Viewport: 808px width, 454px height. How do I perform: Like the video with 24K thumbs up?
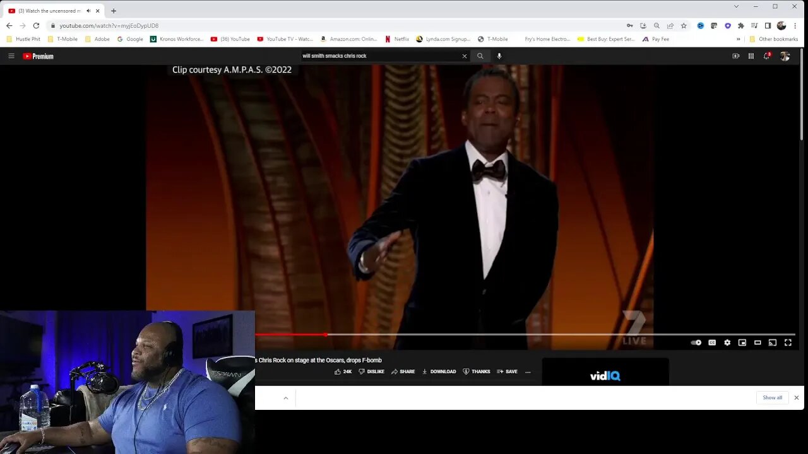click(x=343, y=371)
